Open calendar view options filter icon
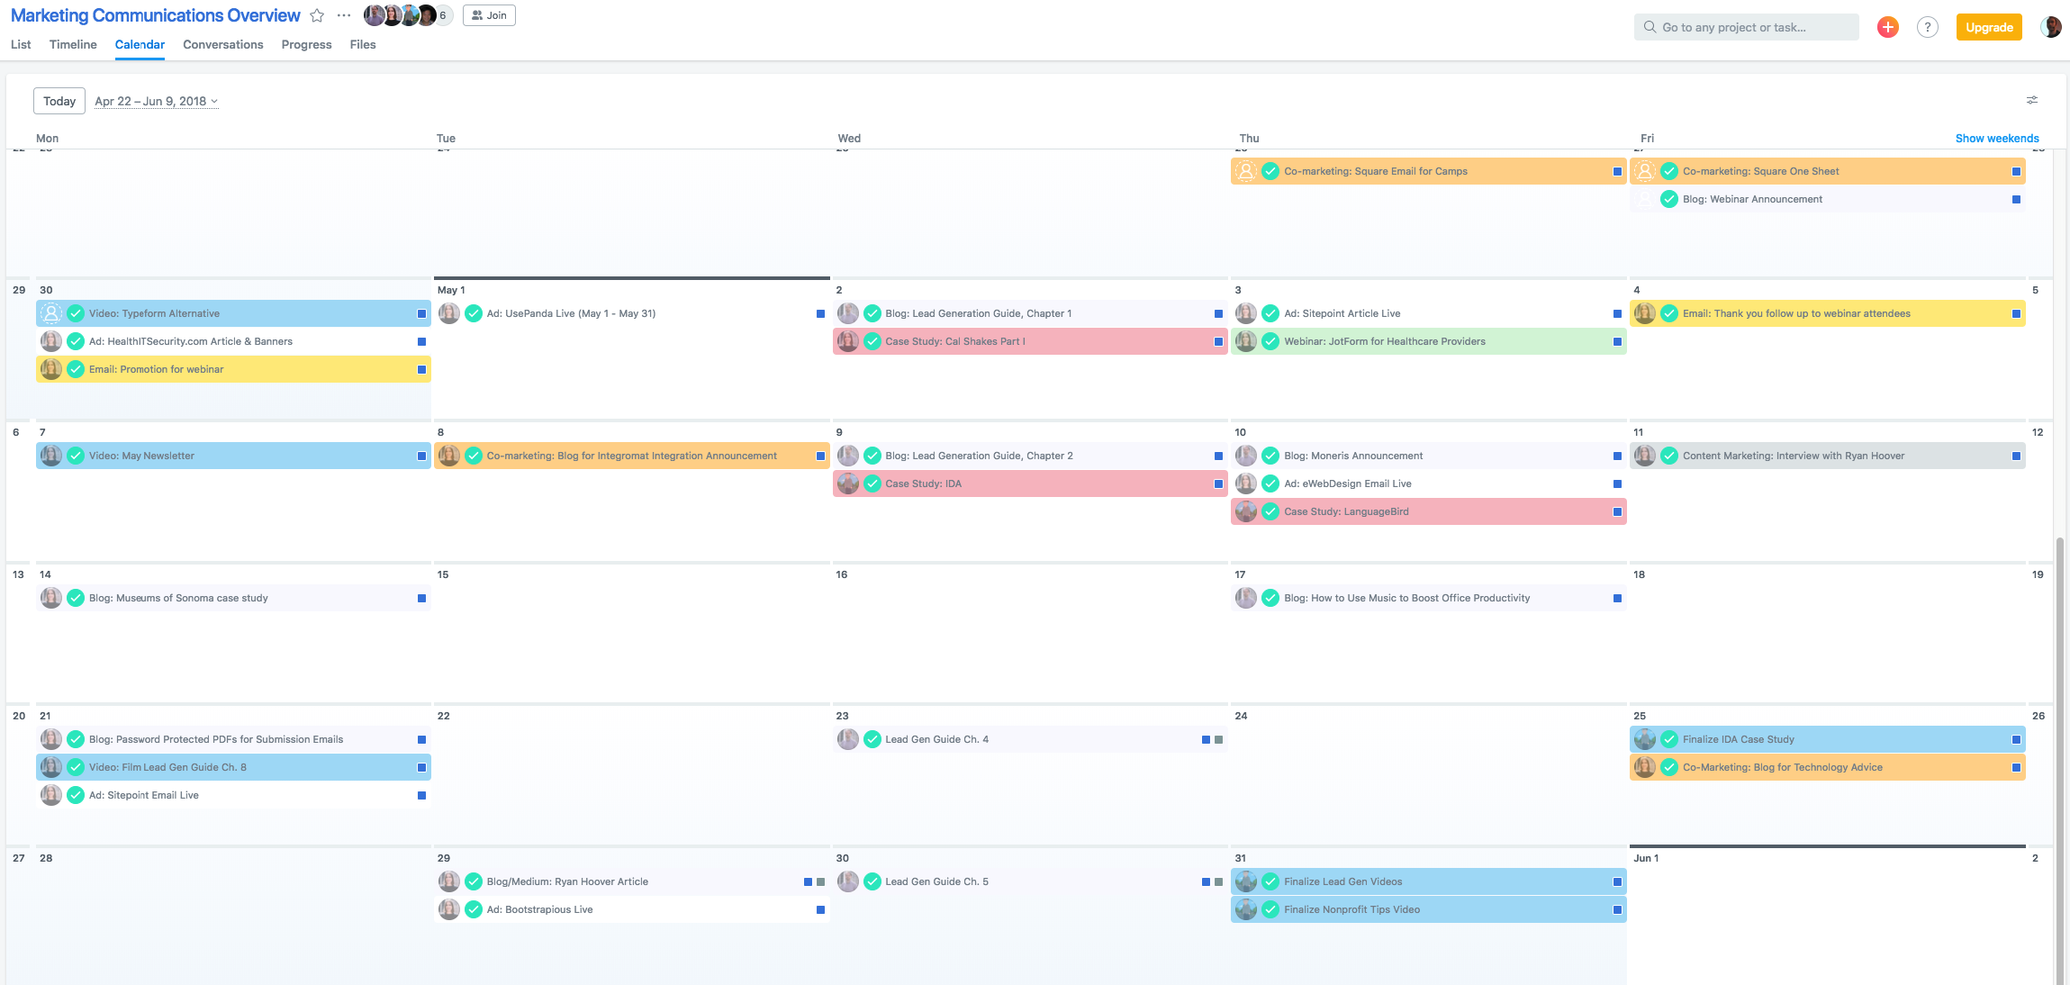 click(x=2031, y=100)
